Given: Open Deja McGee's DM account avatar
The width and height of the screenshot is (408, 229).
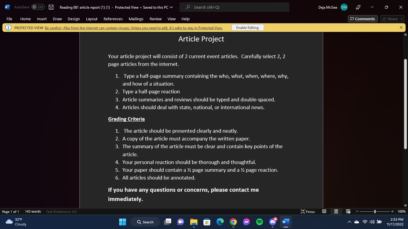Looking at the screenshot, I should (x=344, y=7).
